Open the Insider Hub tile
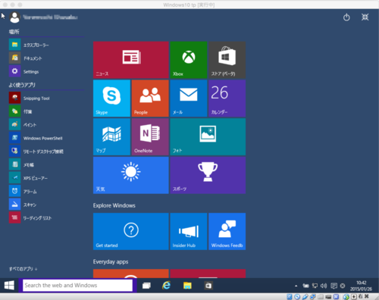 pos(189,231)
